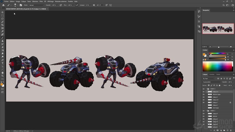235x132 pixels.
Task: Select the History Brush tool
Action: (2, 44)
